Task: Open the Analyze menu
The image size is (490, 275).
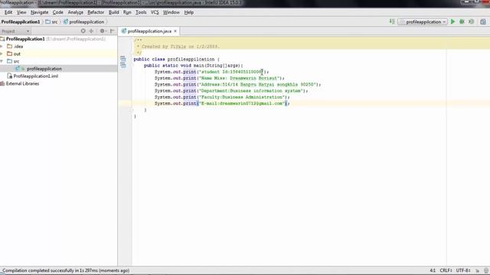Action: click(x=76, y=12)
